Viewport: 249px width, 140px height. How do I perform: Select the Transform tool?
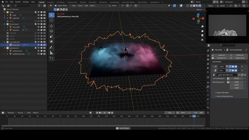pos(51,42)
